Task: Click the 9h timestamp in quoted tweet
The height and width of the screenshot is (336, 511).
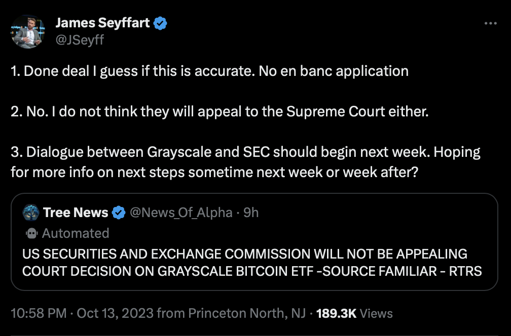Action: click(x=251, y=213)
